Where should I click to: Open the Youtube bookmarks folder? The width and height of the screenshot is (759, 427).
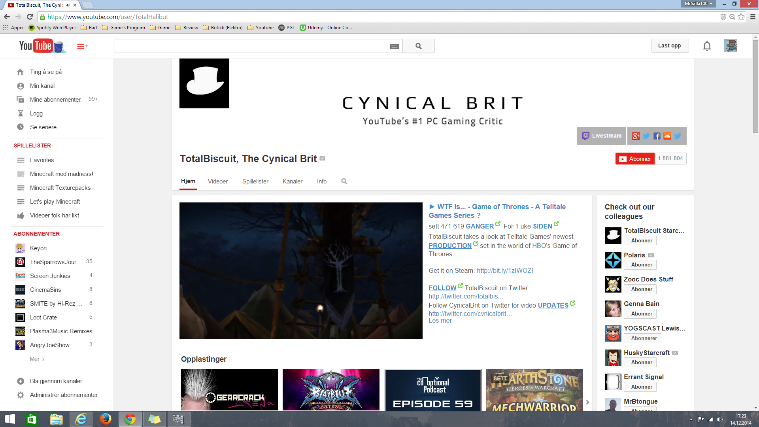[261, 28]
